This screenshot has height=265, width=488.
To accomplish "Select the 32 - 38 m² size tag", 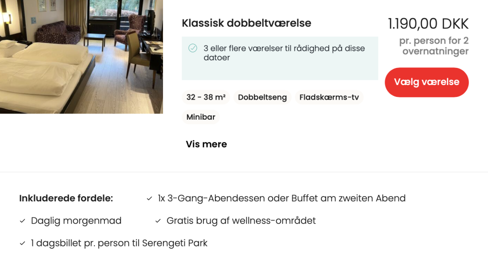I will click(x=206, y=97).
